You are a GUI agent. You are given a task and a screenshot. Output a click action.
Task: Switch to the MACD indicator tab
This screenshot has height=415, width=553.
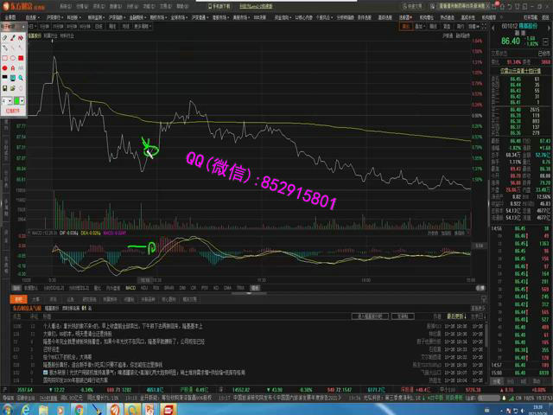pyautogui.click(x=130, y=287)
